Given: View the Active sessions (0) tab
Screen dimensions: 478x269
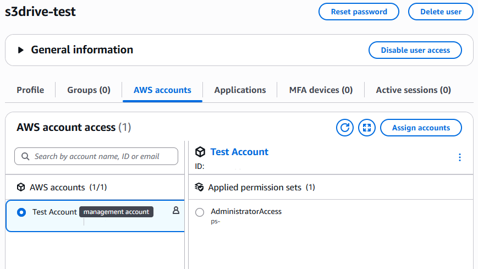Looking at the screenshot, I should coord(414,90).
